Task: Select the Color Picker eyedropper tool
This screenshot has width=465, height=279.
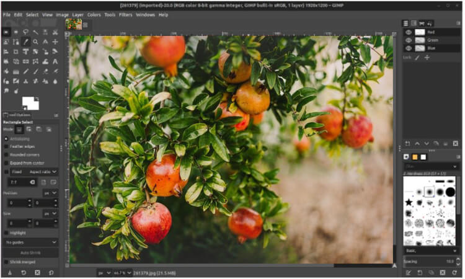Action: [x=26, y=42]
